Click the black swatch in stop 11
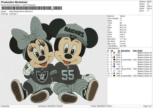Screen dimensions: 153x108 click(x=114, y=76)
